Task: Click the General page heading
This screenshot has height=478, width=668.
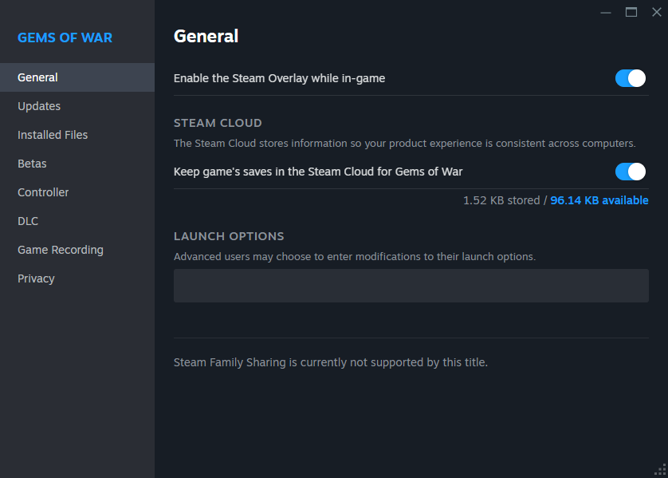Action: tap(206, 36)
